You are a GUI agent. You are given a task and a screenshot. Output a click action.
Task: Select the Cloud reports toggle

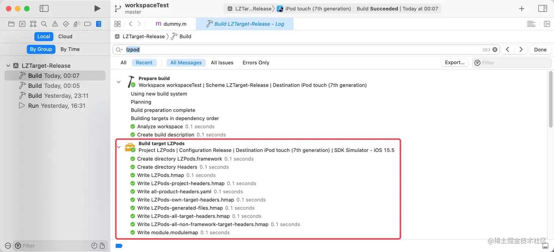coord(65,36)
